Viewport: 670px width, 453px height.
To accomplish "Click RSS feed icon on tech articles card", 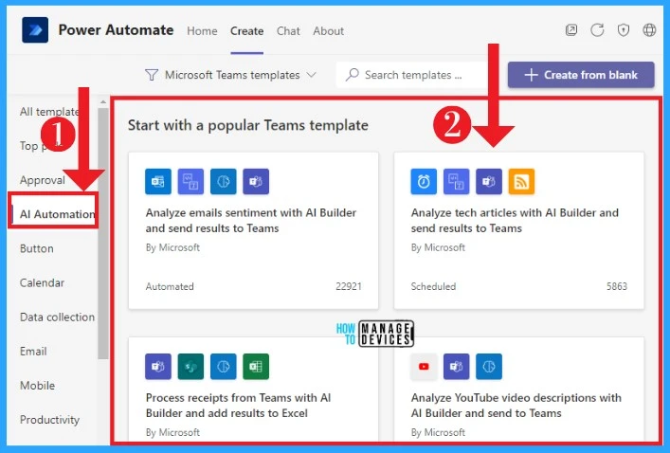I will pyautogui.click(x=521, y=181).
